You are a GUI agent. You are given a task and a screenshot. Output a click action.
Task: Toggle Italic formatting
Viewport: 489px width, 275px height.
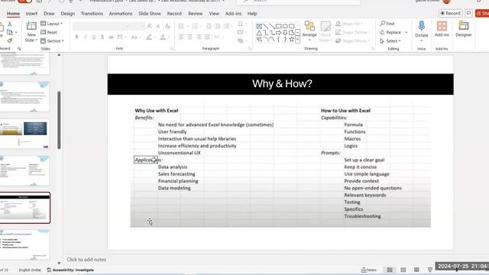point(85,37)
